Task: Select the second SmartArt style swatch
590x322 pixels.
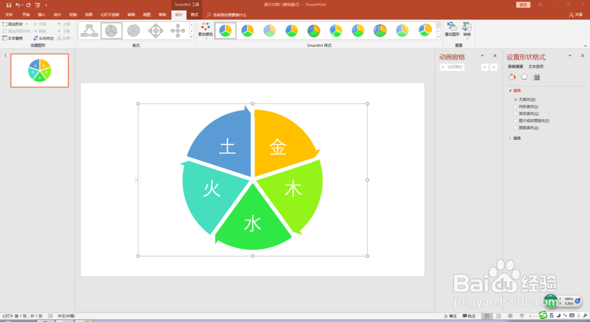Action: [247, 31]
